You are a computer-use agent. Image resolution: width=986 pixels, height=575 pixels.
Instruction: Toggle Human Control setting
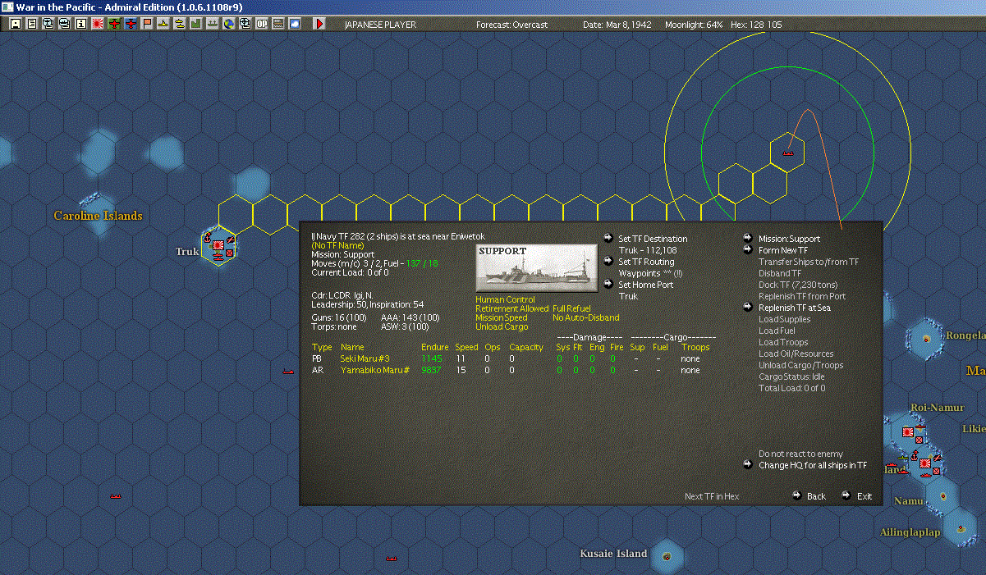click(505, 300)
